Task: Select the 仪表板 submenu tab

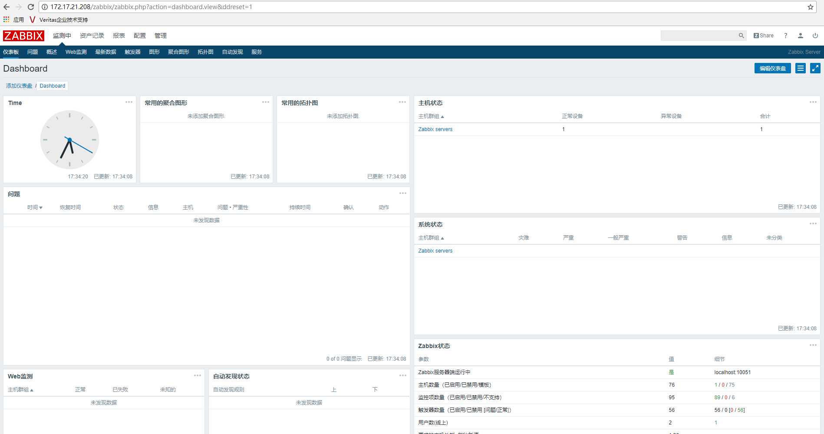Action: 11,52
